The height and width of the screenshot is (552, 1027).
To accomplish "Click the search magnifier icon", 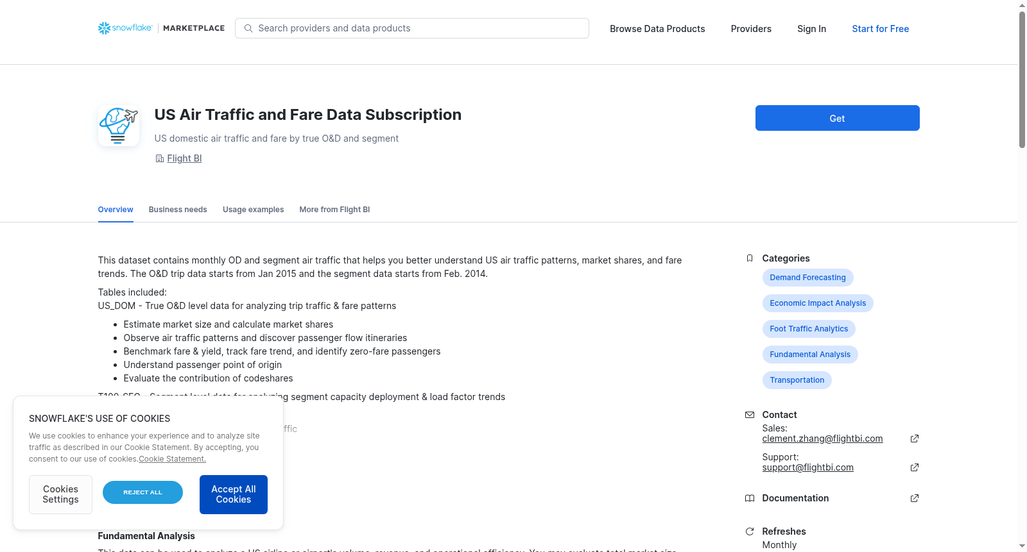I will coord(248,28).
